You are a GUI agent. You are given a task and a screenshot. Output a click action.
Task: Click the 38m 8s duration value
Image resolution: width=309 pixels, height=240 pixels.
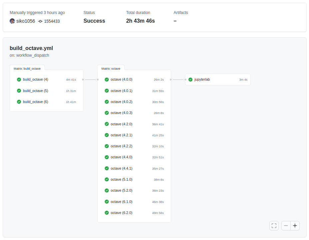point(159,180)
